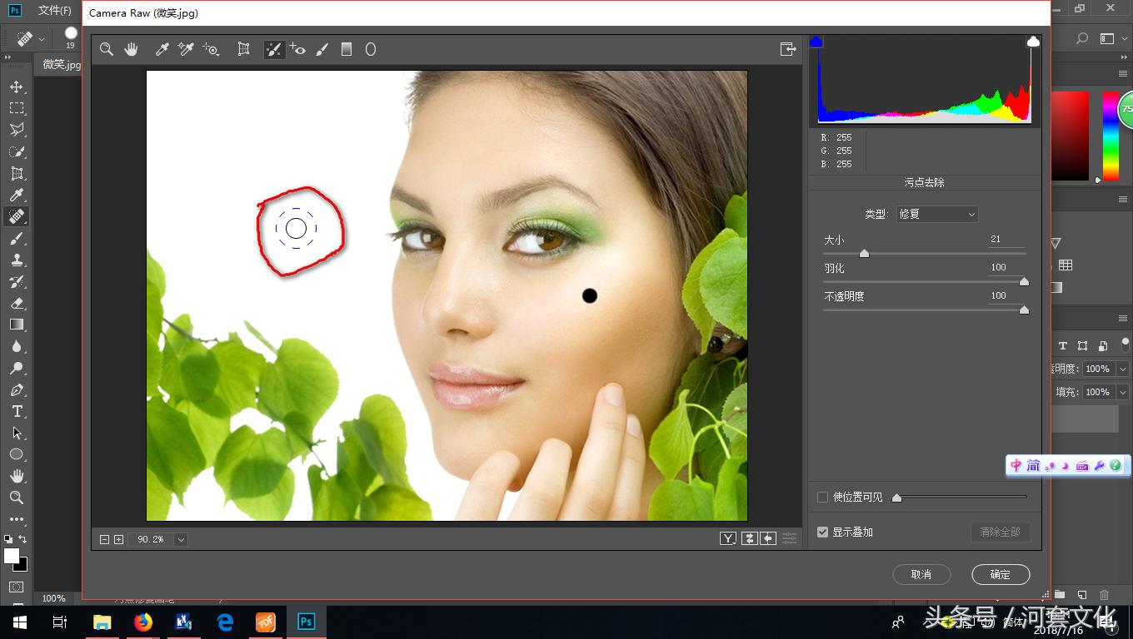Select the Spot Removal tool
1133x639 pixels.
tap(273, 49)
